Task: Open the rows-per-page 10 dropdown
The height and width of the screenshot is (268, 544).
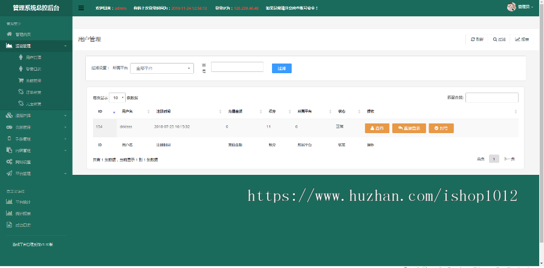Action: coord(117,98)
